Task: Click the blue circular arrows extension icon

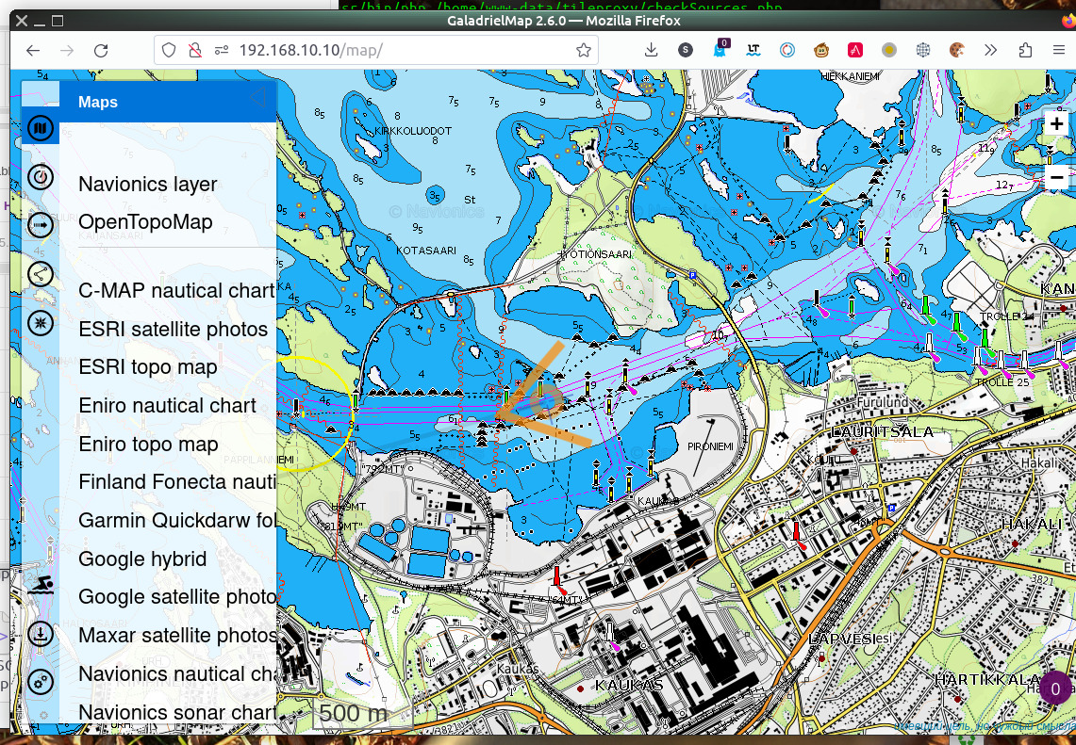Action: [787, 50]
